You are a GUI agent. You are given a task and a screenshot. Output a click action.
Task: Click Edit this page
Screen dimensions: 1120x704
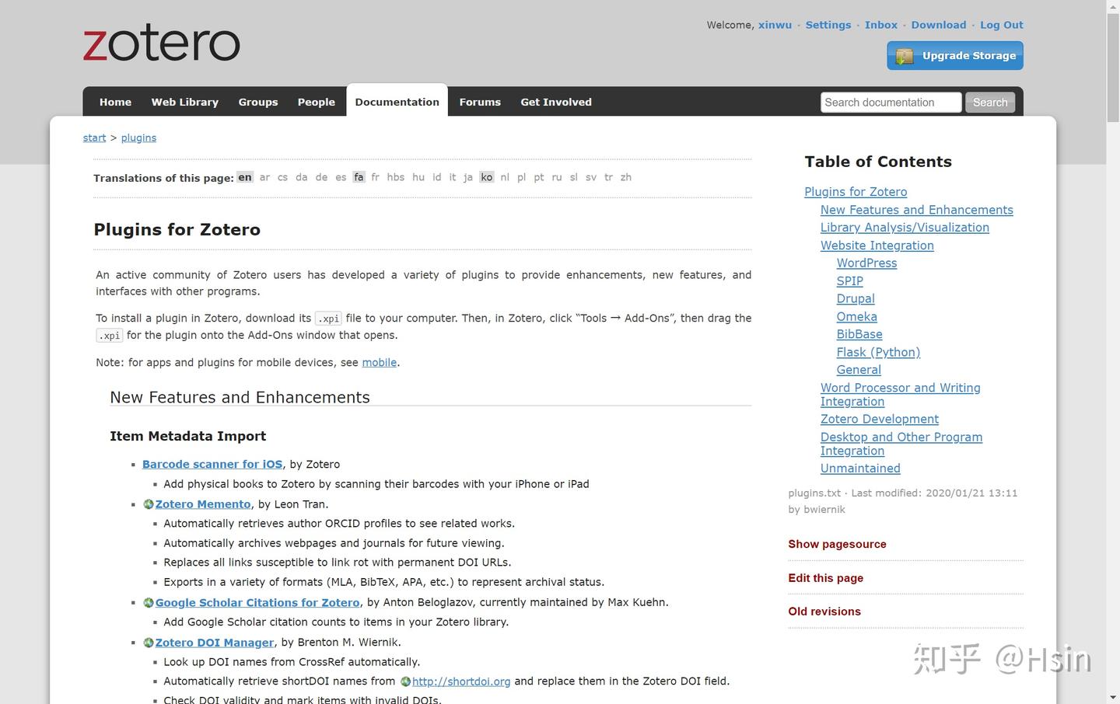click(825, 578)
